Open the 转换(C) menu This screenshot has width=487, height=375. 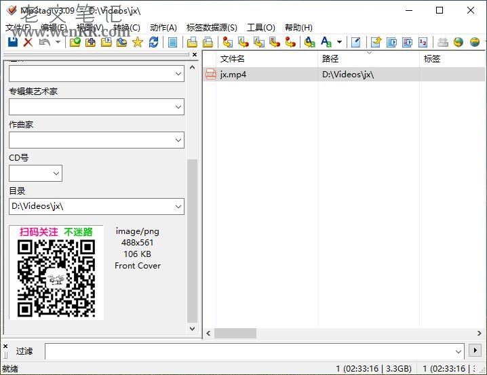127,28
